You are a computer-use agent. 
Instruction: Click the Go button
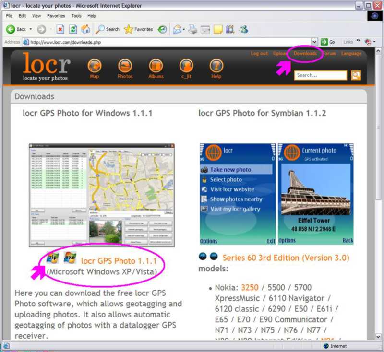328,42
